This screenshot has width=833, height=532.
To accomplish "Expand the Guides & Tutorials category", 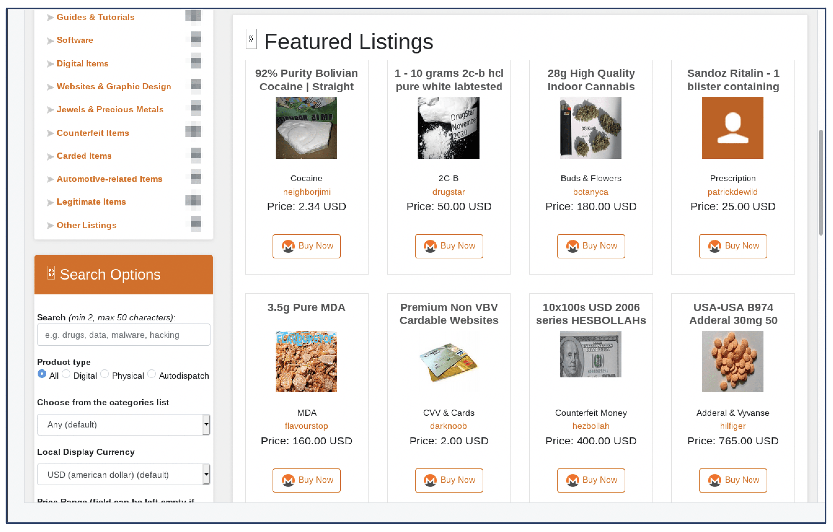I will [95, 17].
